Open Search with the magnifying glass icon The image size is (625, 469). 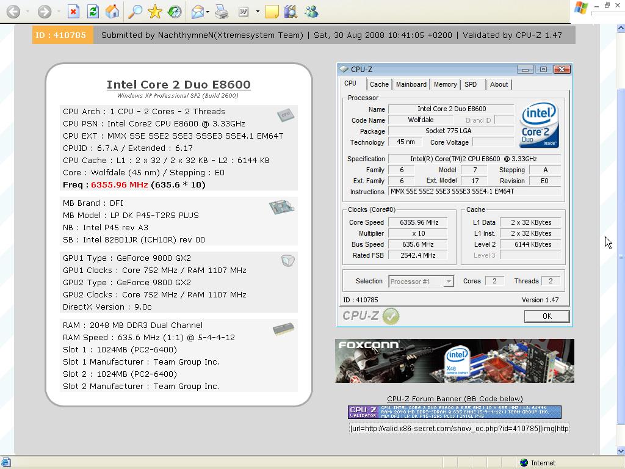[x=135, y=12]
